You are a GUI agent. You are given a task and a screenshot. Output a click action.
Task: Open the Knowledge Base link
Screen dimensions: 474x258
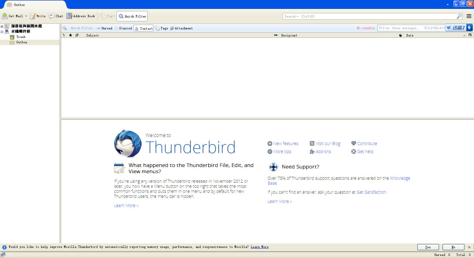tap(400, 178)
